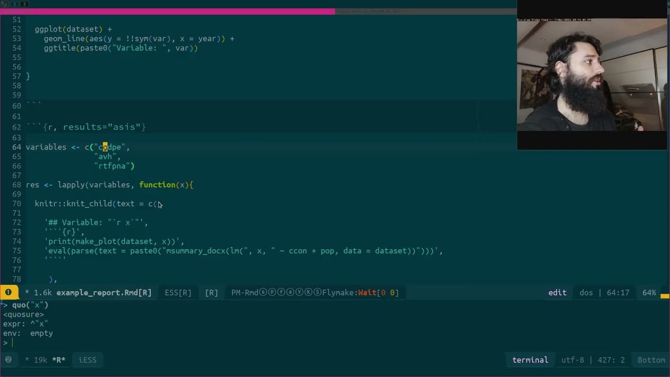The height and width of the screenshot is (377, 670).
Task: Click the utf-8 encoding indicator
Action: [x=573, y=360]
